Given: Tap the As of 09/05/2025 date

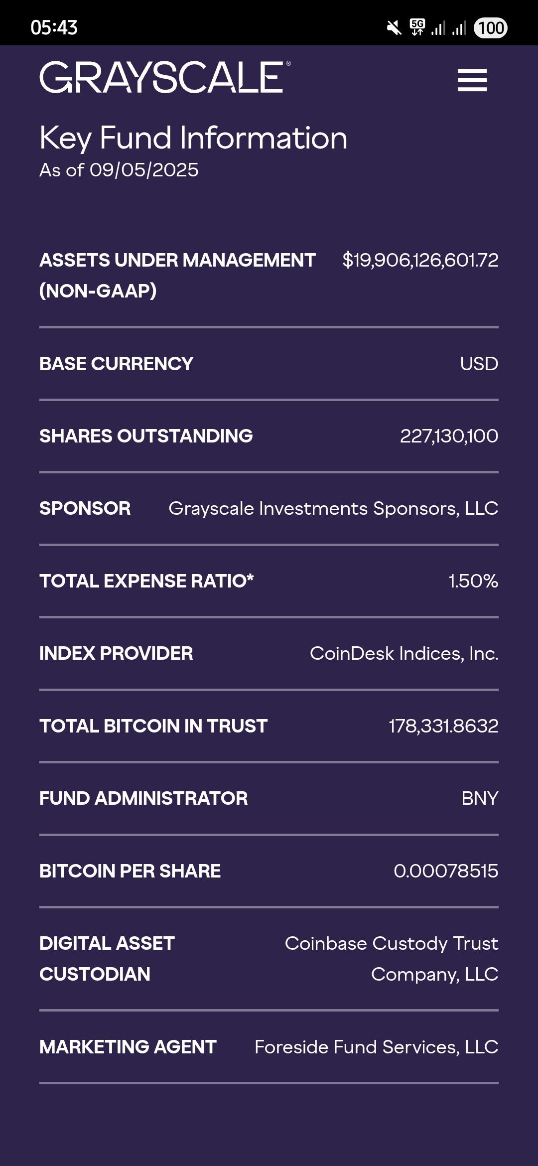Looking at the screenshot, I should [119, 170].
